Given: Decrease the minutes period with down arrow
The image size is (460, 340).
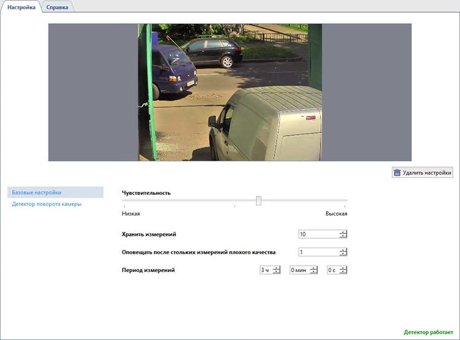Looking at the screenshot, I should coord(313,271).
